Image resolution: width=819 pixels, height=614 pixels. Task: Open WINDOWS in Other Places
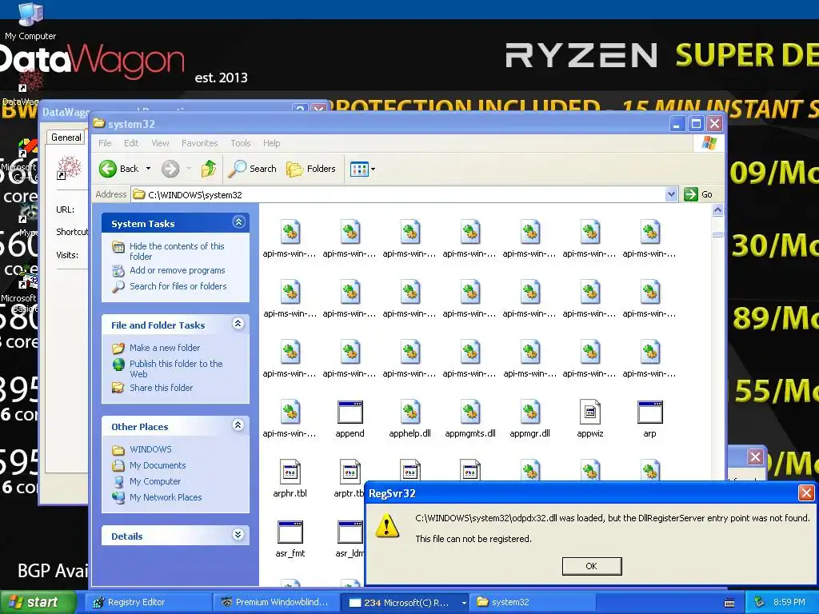pos(150,449)
